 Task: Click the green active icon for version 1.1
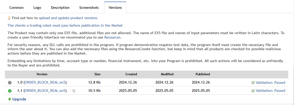(10, 91)
